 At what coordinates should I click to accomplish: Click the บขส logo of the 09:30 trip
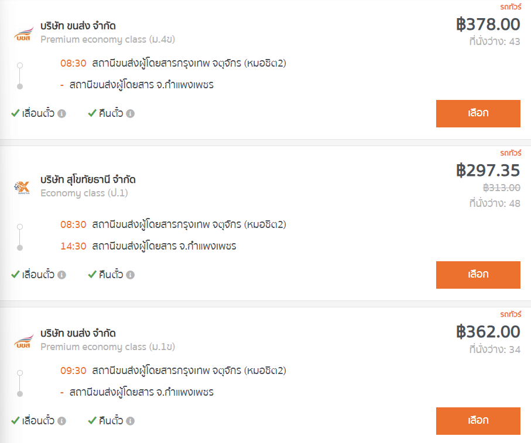pos(23,341)
